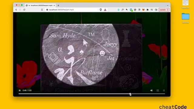
Task: Click the gray square extension icon
Action: [139, 10]
